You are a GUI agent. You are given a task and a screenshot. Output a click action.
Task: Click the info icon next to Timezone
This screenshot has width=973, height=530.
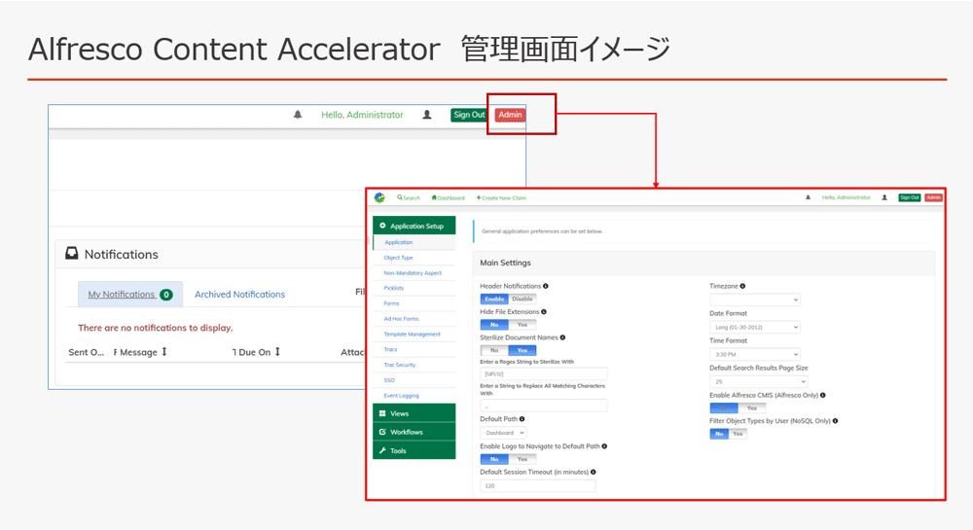(742, 286)
